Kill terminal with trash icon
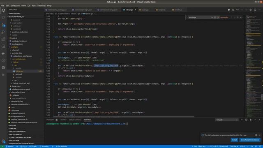The image size is (263, 148). 251,120
